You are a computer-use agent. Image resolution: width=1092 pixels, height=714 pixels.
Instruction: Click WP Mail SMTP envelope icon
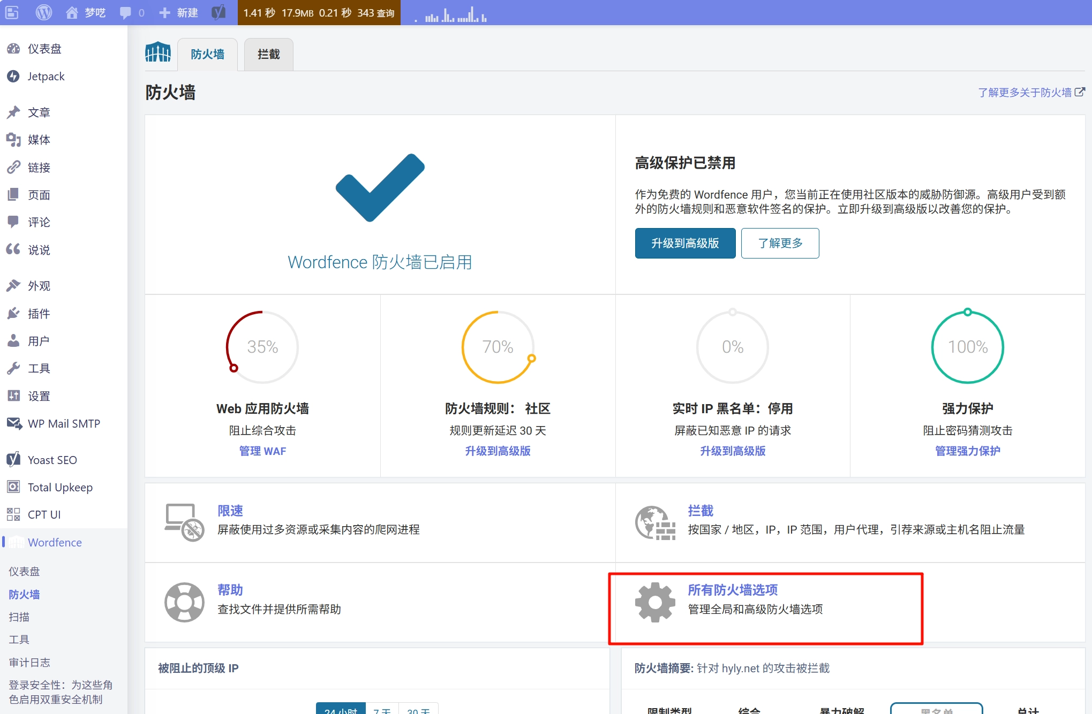[14, 423]
